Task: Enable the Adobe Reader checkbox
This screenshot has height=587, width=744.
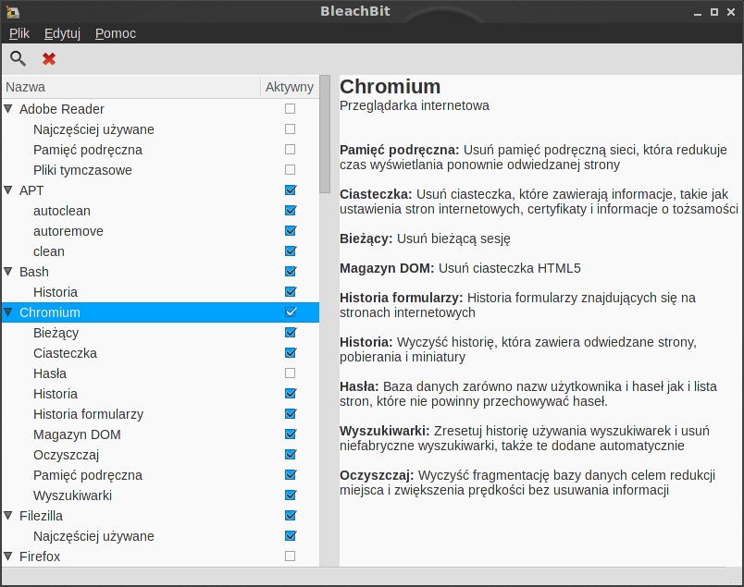Action: [x=290, y=108]
